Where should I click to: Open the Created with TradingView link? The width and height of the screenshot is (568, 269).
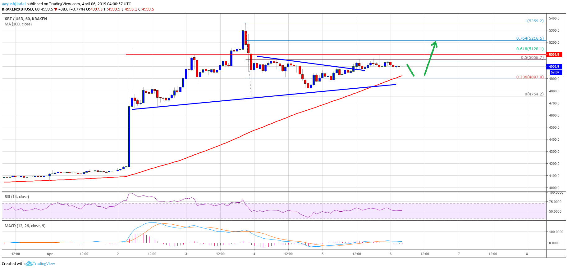click(x=28, y=263)
